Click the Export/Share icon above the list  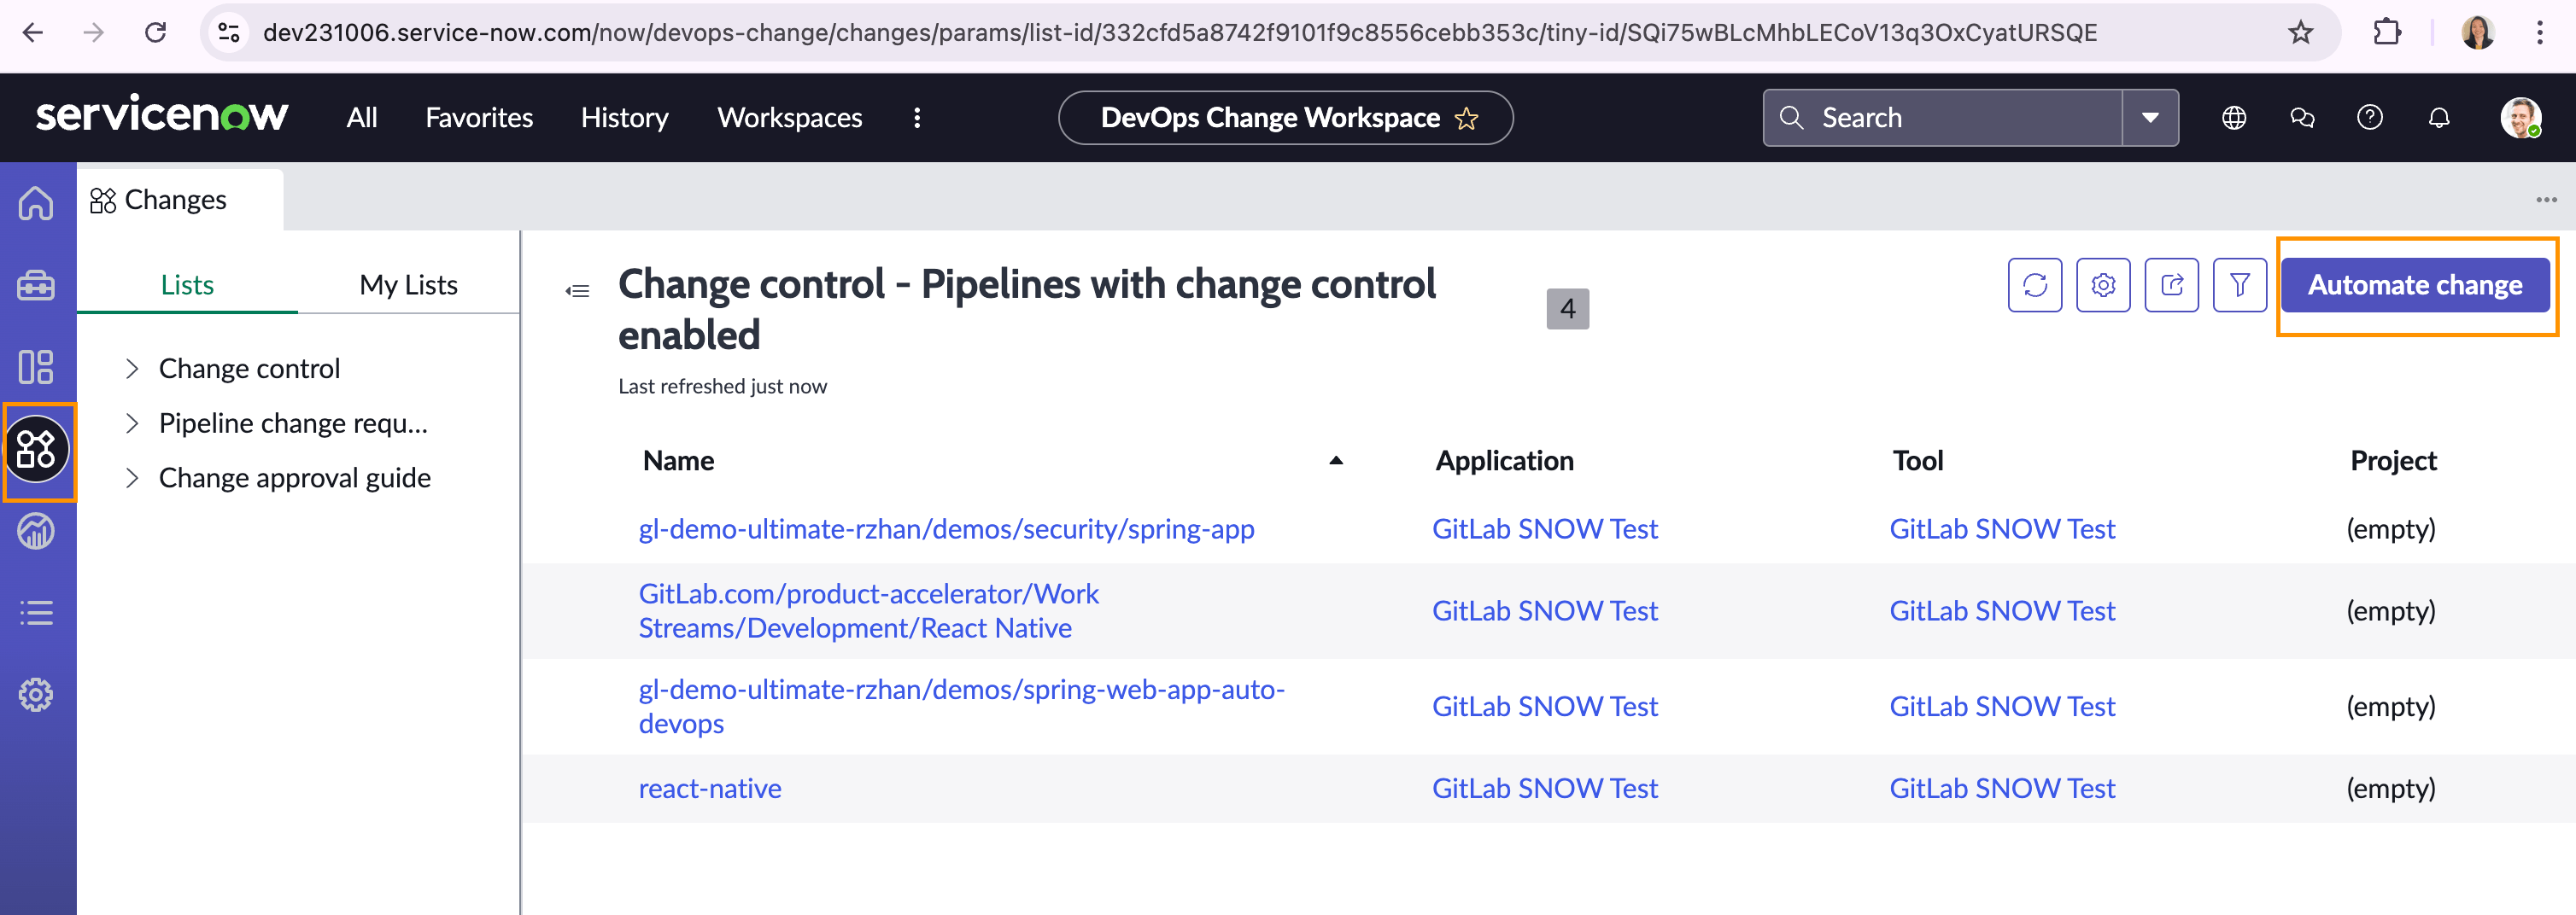click(x=2171, y=285)
